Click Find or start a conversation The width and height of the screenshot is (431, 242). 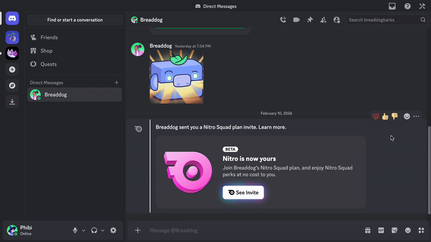coord(75,20)
